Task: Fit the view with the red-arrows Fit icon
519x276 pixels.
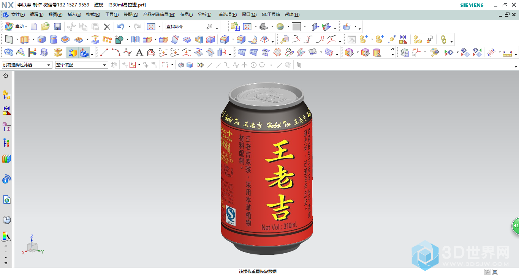Action: coord(151,27)
